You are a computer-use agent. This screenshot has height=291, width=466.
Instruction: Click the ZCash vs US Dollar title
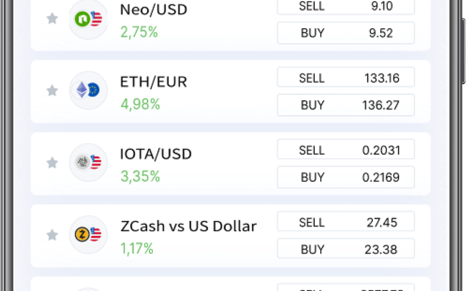pyautogui.click(x=188, y=226)
